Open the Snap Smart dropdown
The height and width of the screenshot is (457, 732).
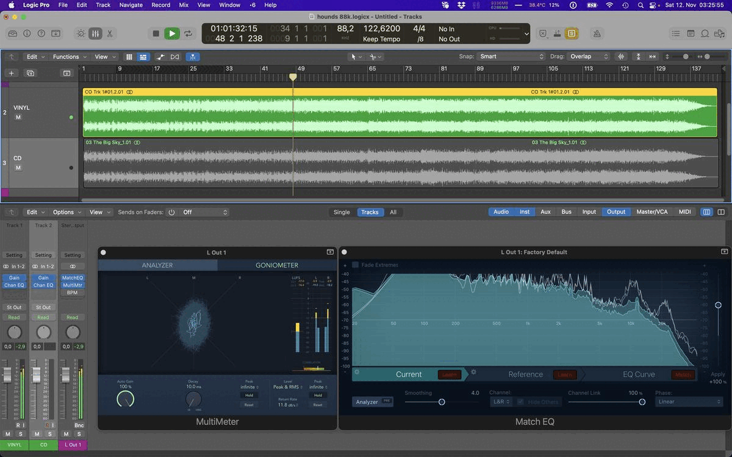(x=511, y=57)
